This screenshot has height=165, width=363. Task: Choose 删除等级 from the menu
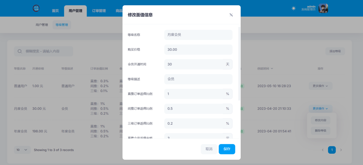pos(320,131)
